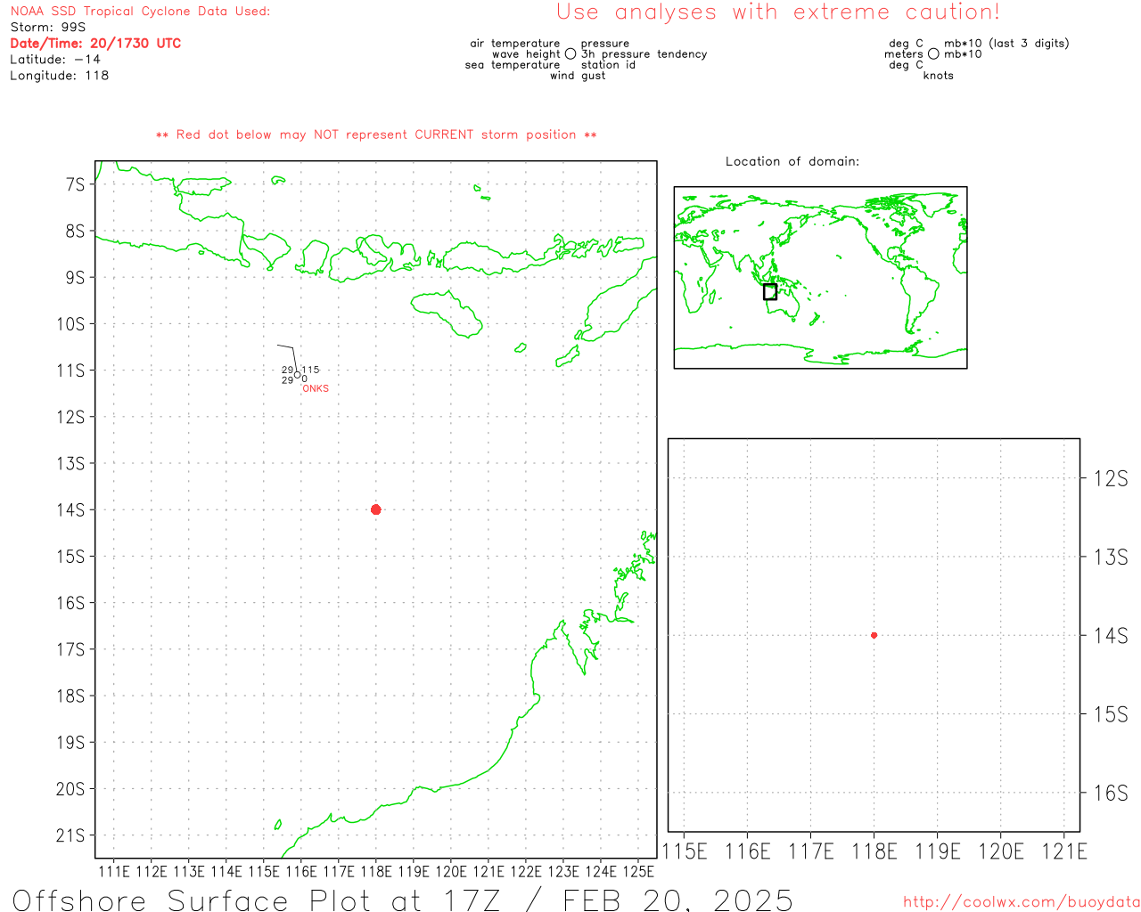Click the 12S label beside the zoomed map

(x=1111, y=479)
